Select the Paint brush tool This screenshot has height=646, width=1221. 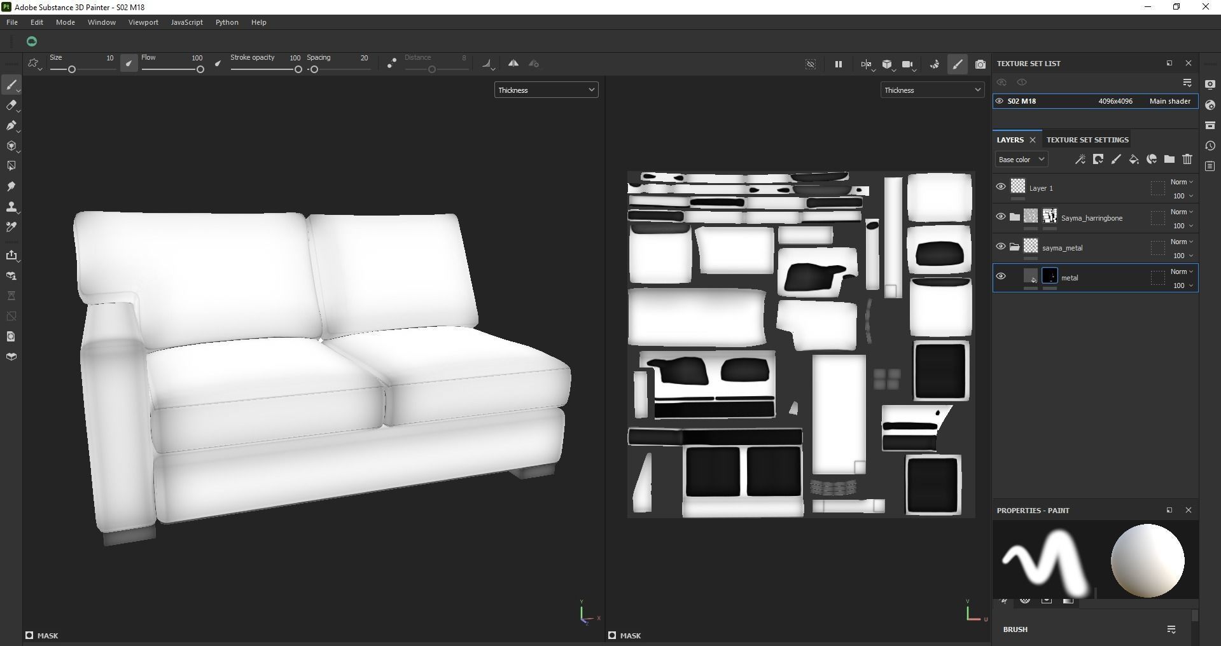point(11,85)
